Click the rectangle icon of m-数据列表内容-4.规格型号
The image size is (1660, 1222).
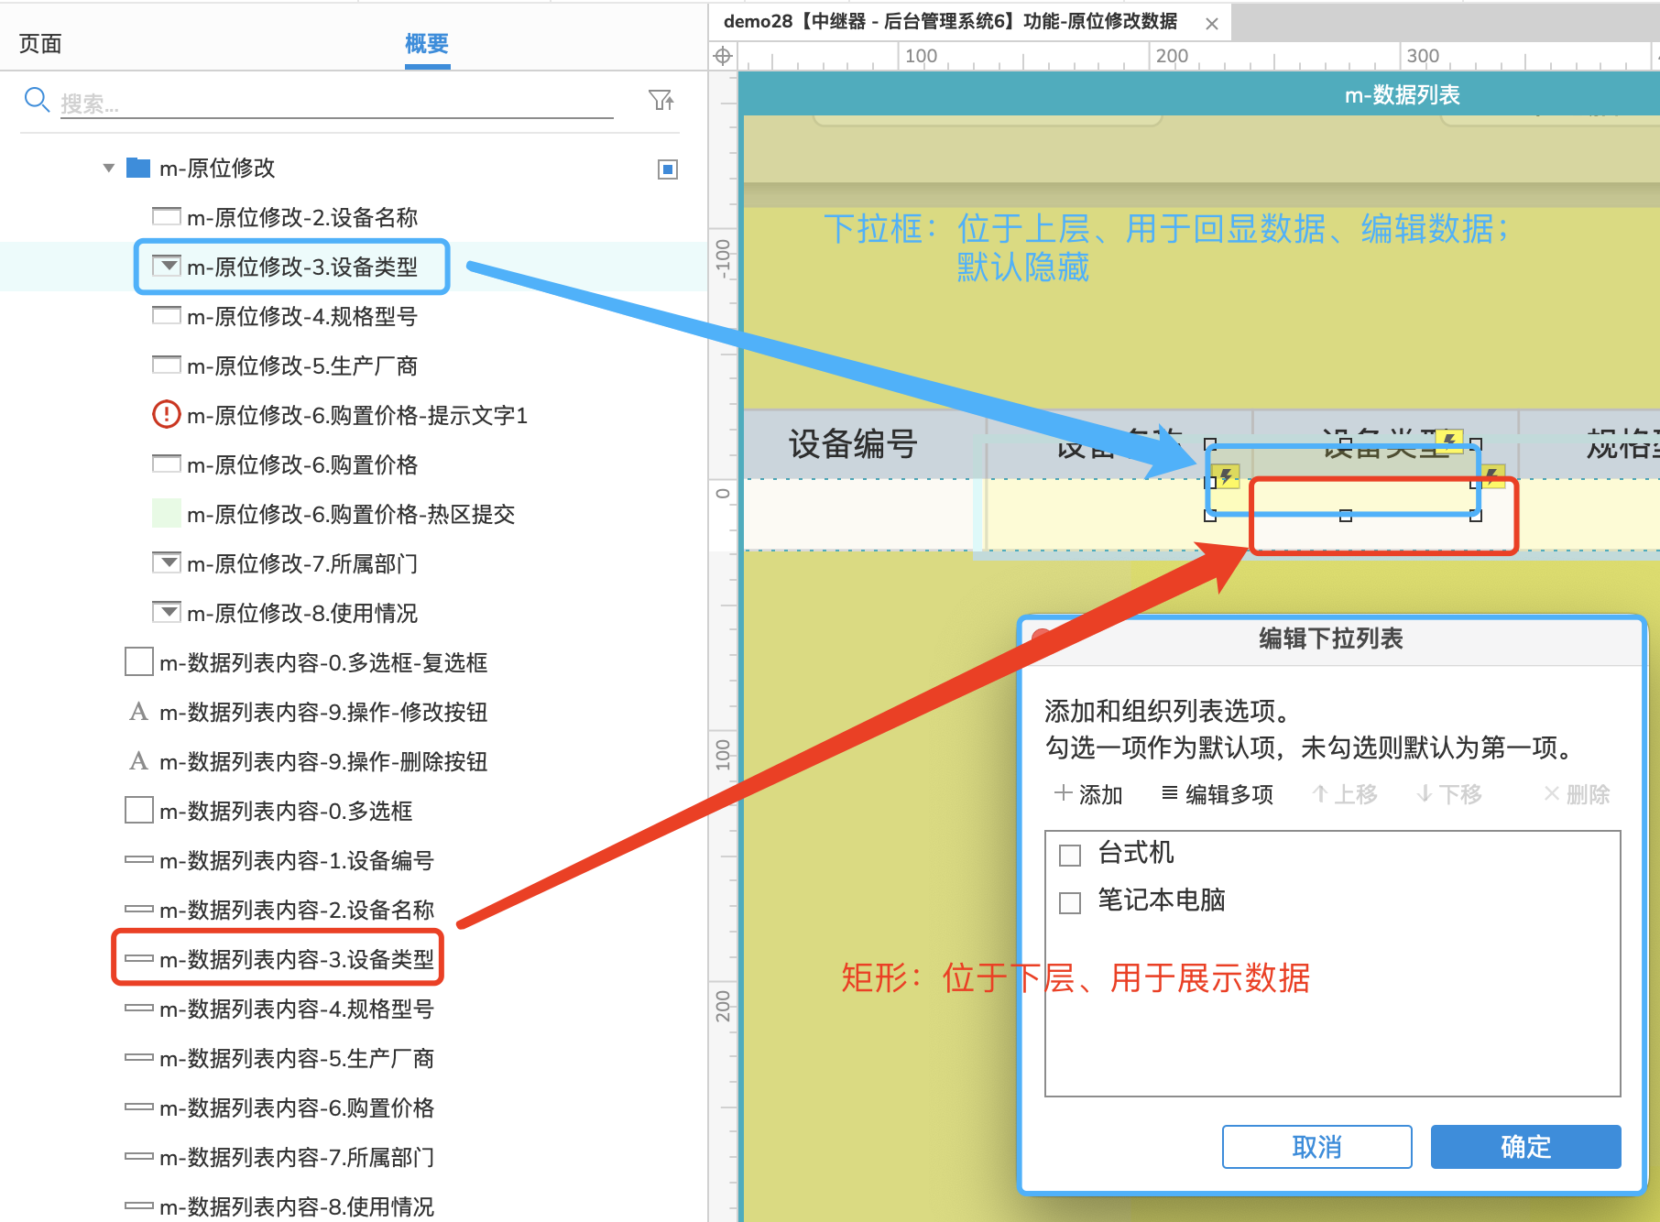pyautogui.click(x=138, y=1008)
